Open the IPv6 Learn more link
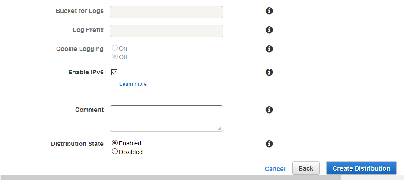The image size is (404, 180). pos(133,84)
